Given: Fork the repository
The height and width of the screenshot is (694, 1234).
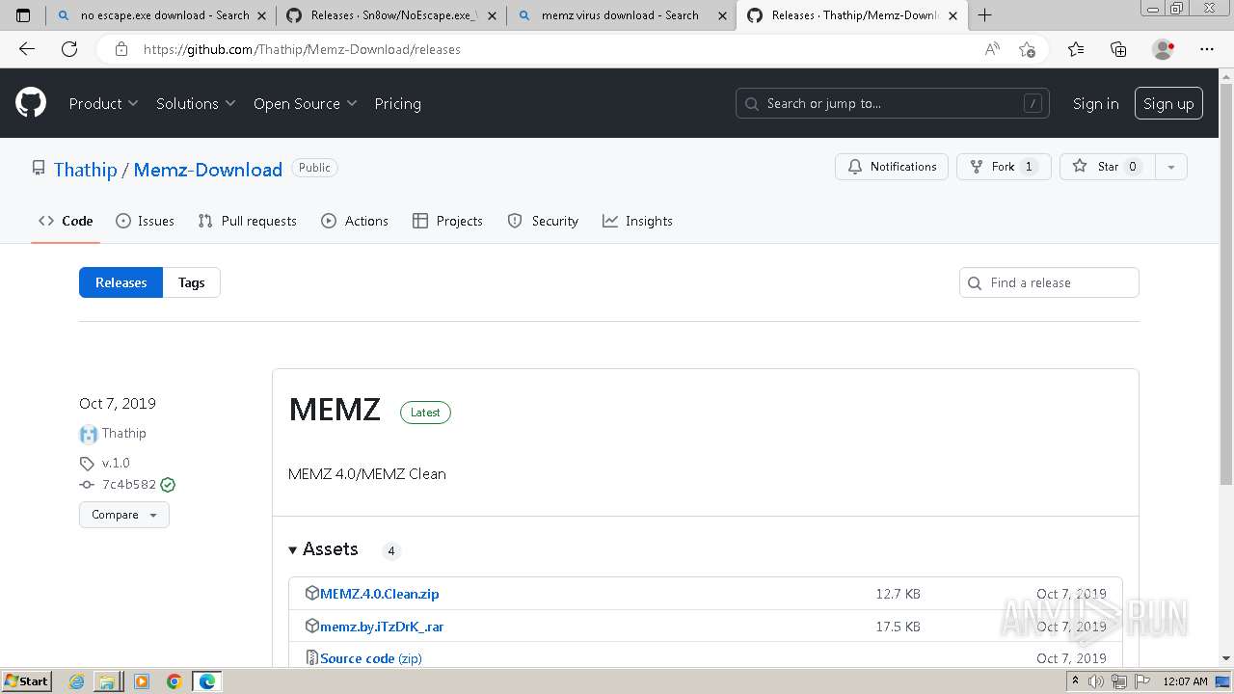Looking at the screenshot, I should 1003,167.
